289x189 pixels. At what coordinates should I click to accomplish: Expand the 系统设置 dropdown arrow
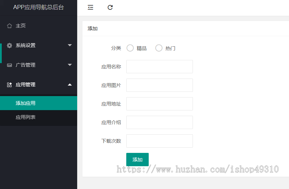(70, 45)
